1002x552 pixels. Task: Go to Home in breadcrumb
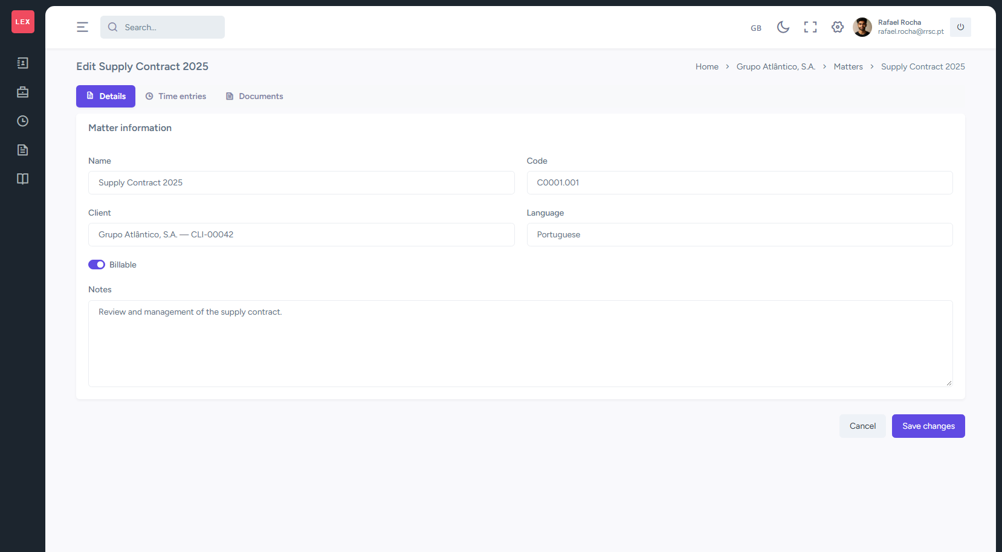click(x=707, y=66)
